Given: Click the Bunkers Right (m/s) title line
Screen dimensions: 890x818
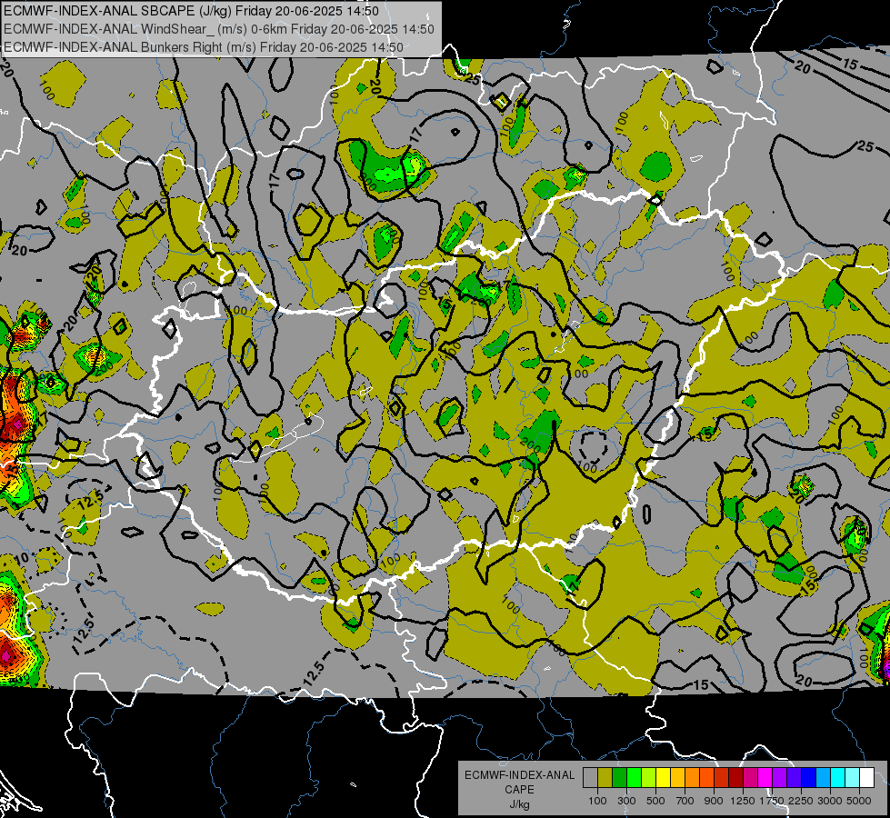Looking at the screenshot, I should pos(204,47).
